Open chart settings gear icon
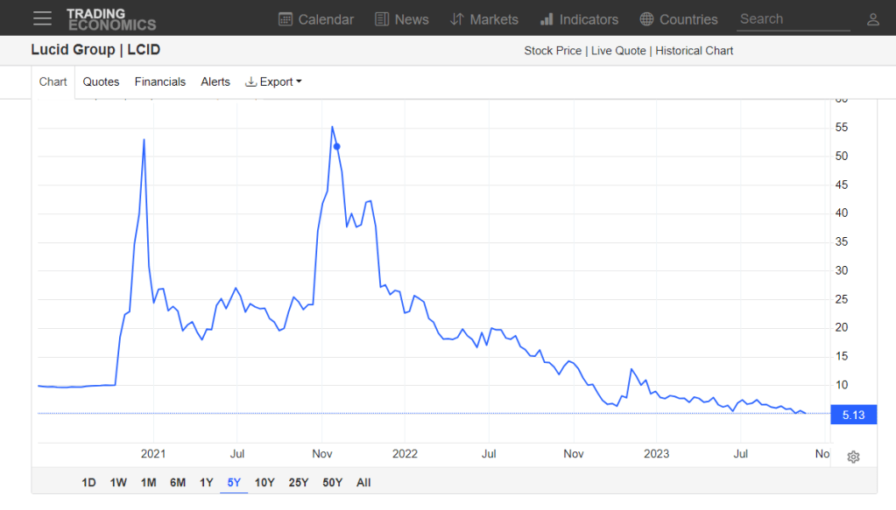This screenshot has width=896, height=510. (x=853, y=457)
